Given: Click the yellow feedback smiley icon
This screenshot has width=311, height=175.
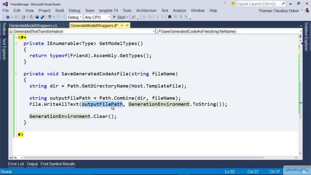Looking at the screenshot, I should click(233, 3).
